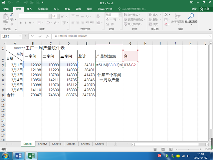Open the Formulas ribbon tab
The image size is (213, 160).
coord(56,9)
